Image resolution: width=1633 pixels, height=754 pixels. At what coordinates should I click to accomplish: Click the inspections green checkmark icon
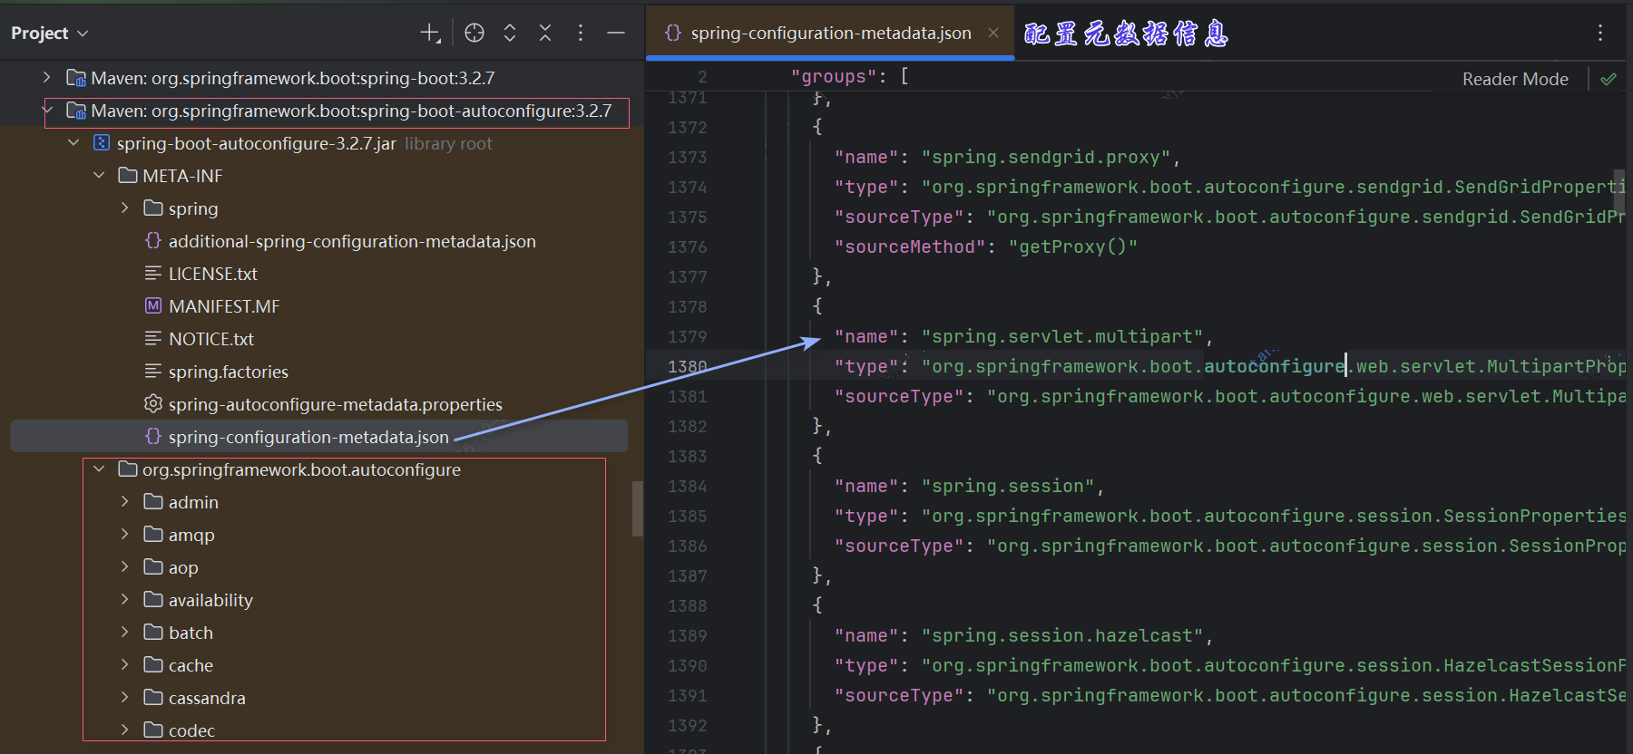[1609, 79]
